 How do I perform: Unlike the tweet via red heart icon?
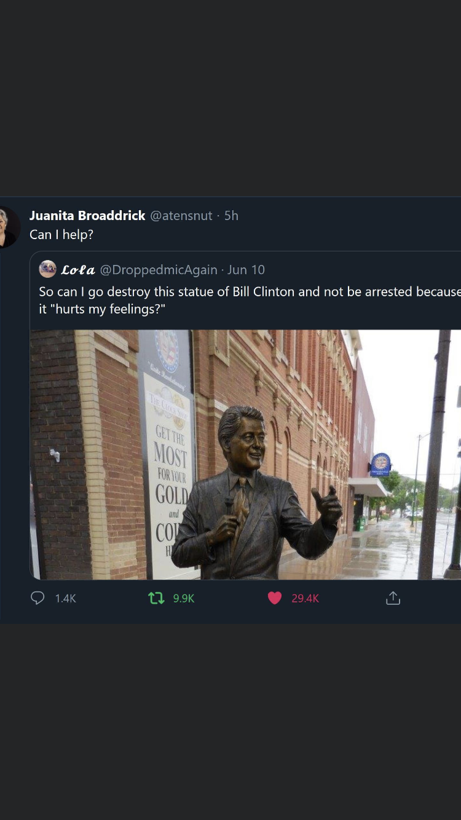click(275, 598)
